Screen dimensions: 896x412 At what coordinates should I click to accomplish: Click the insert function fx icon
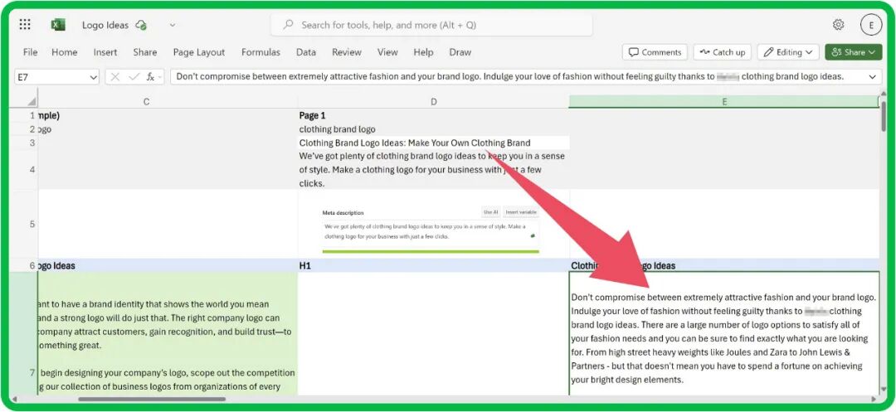point(151,76)
